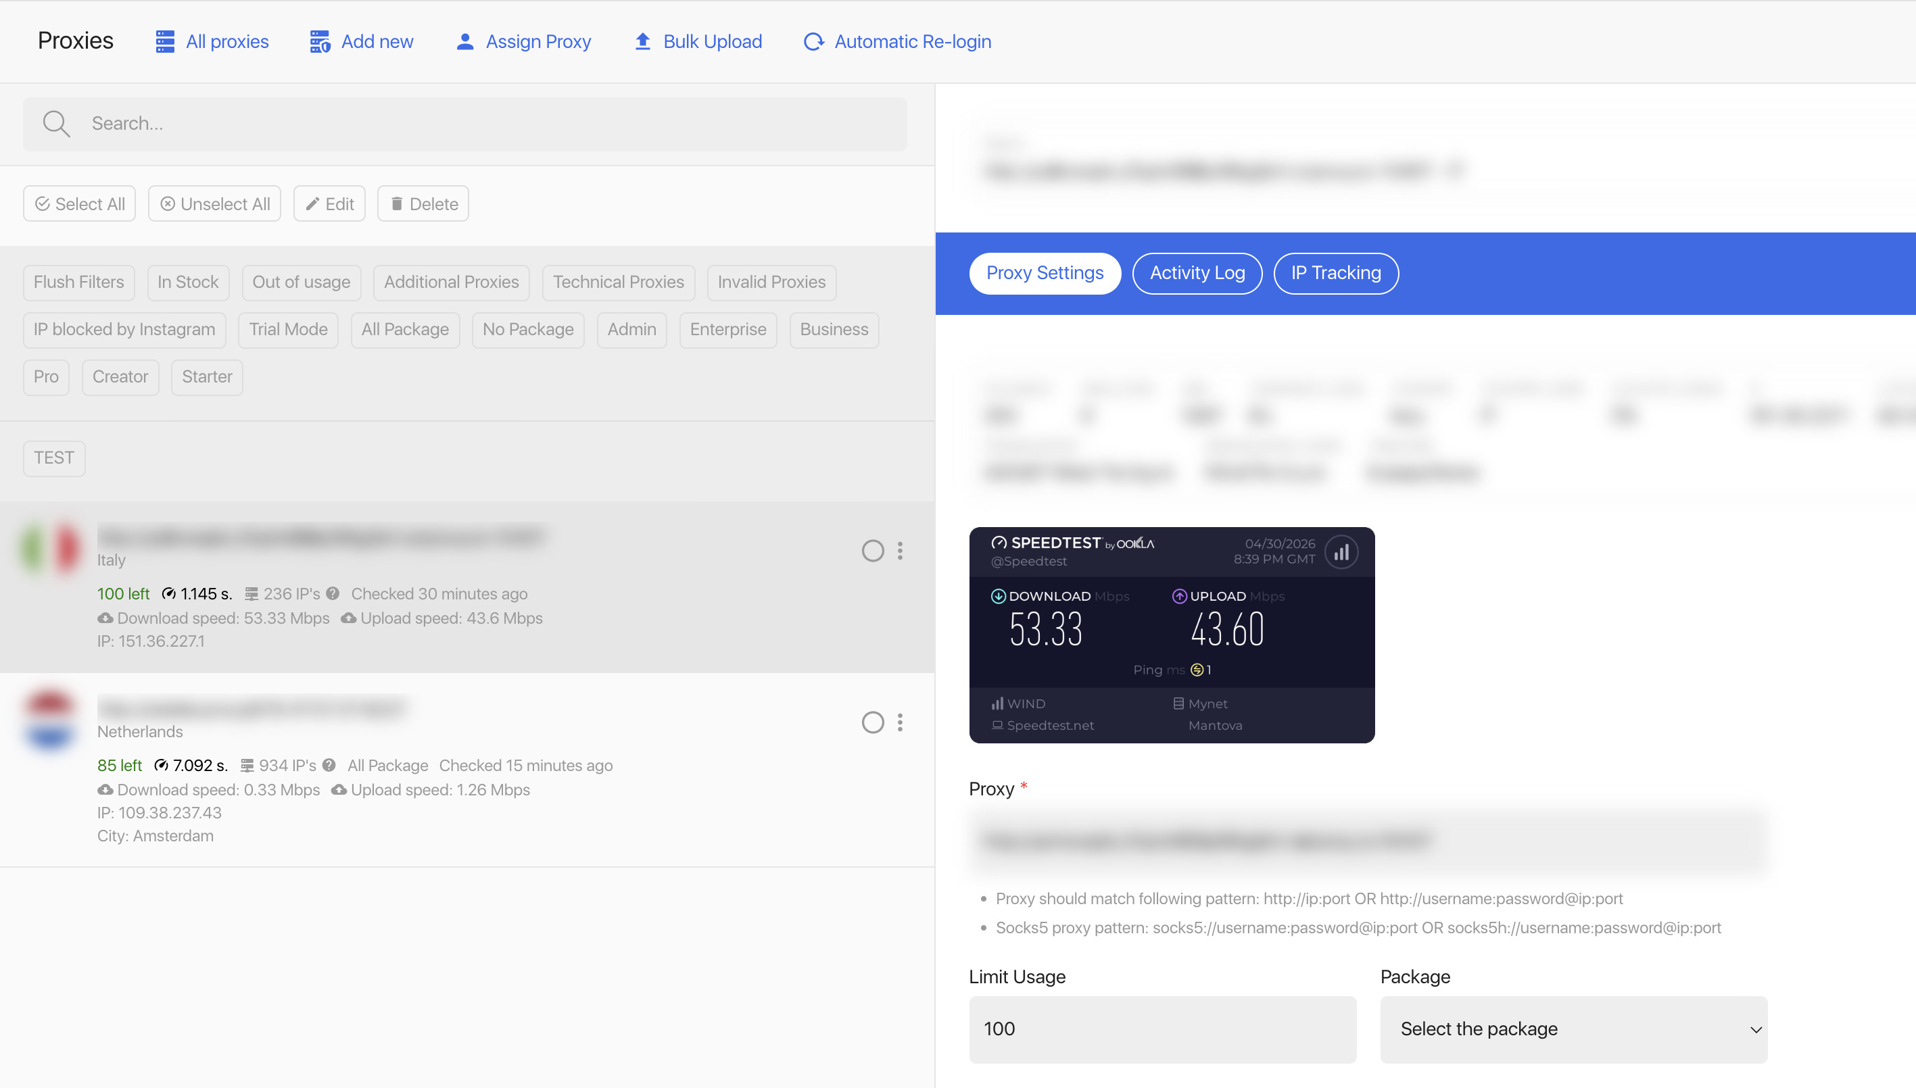This screenshot has height=1088, width=1916.
Task: Filter by Additional Proxies
Action: coord(451,282)
